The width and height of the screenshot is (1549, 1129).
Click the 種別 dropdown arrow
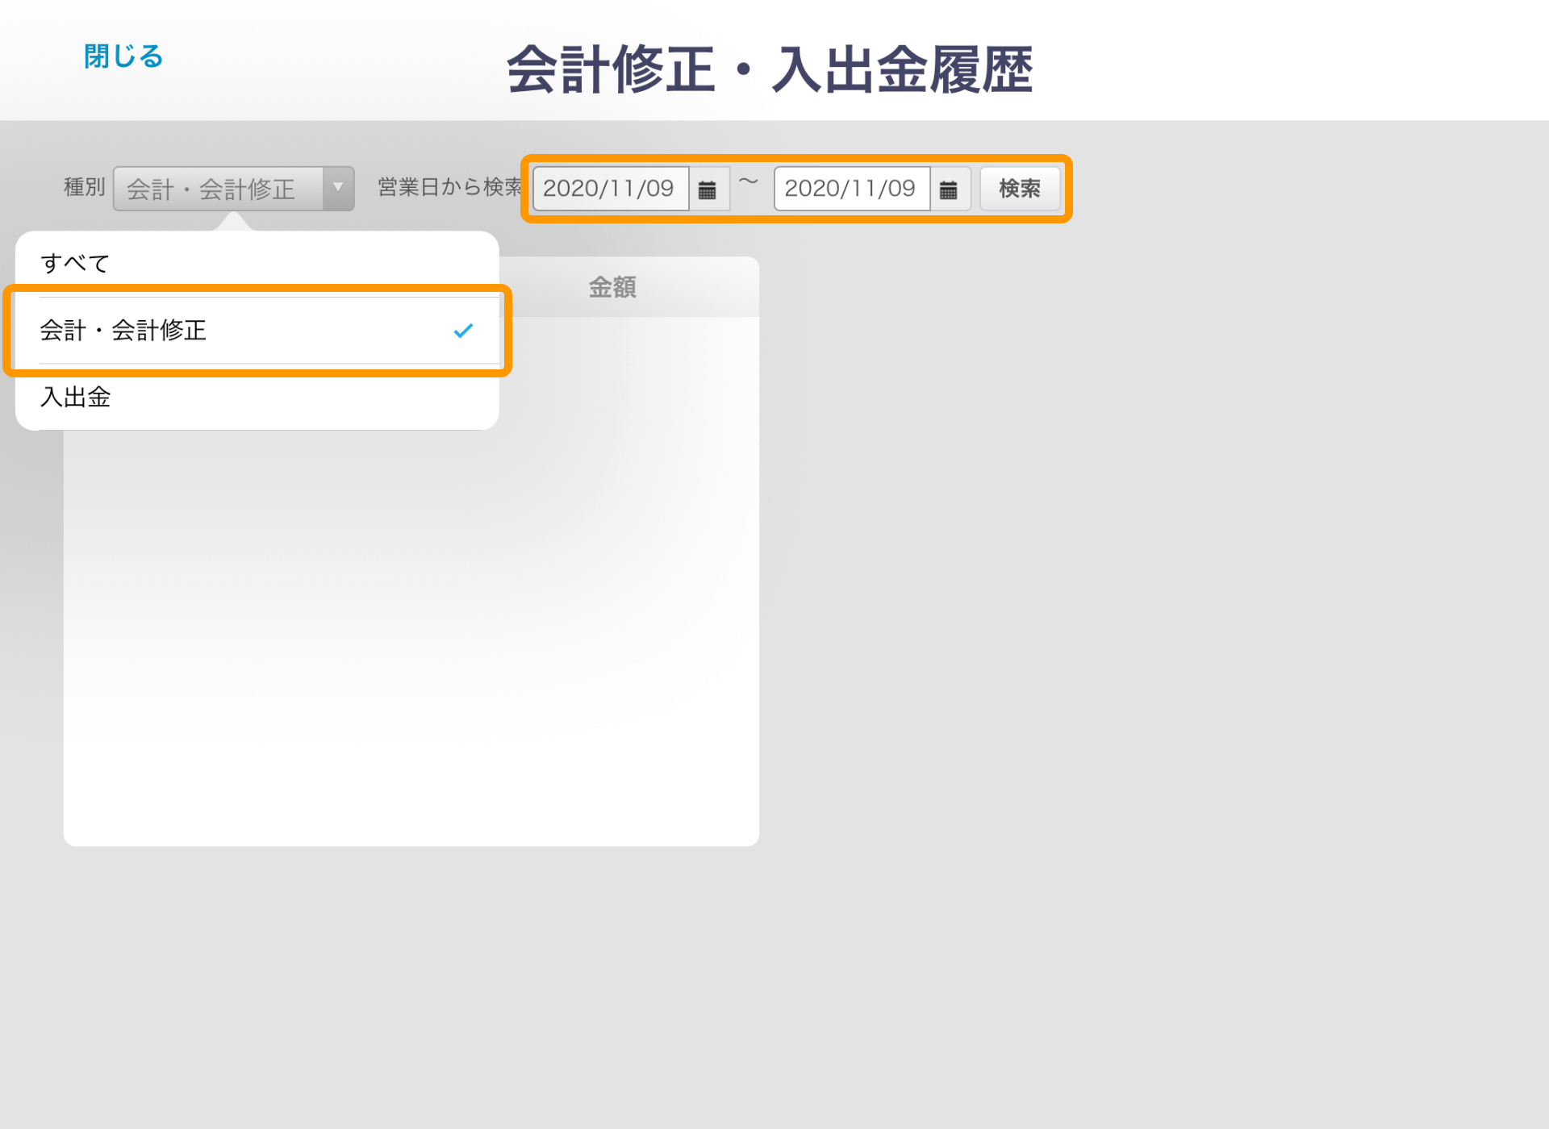tap(338, 189)
